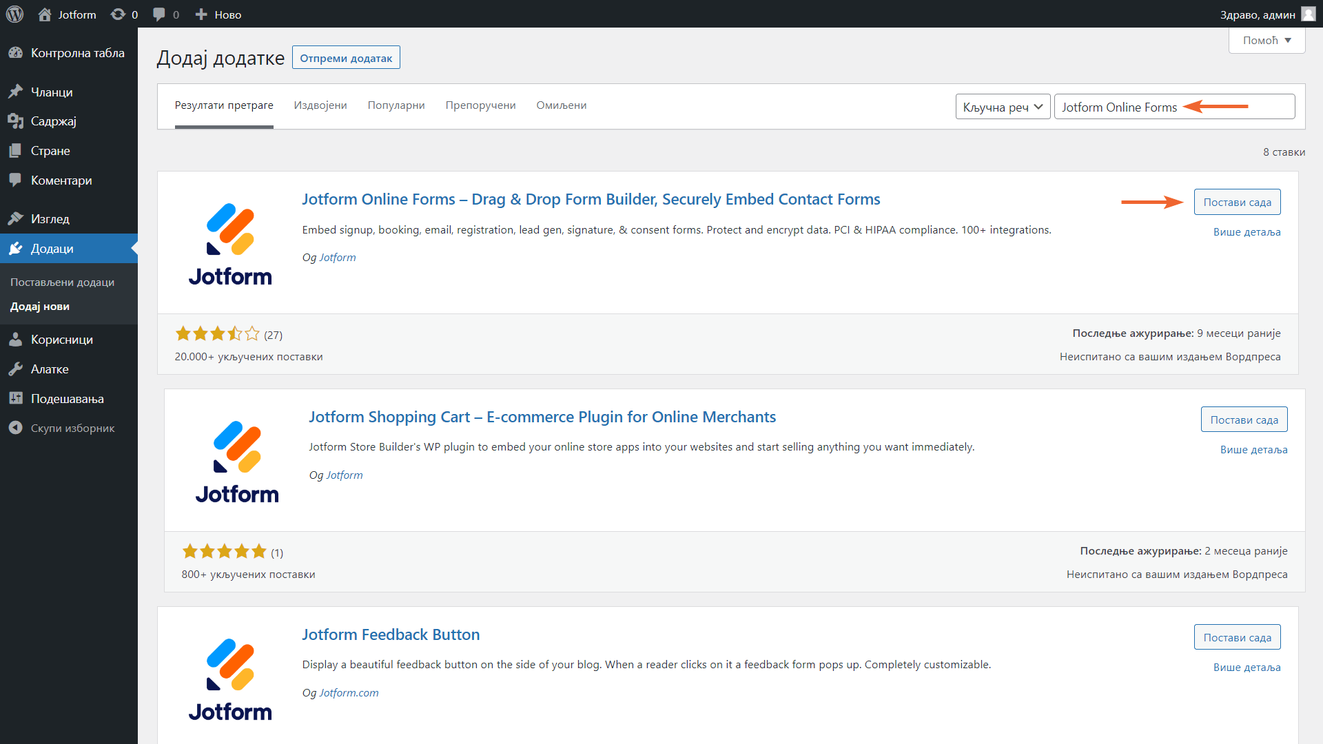This screenshot has height=744, width=1323.
Task: Open the updates icon in admin bar
Action: (x=119, y=14)
